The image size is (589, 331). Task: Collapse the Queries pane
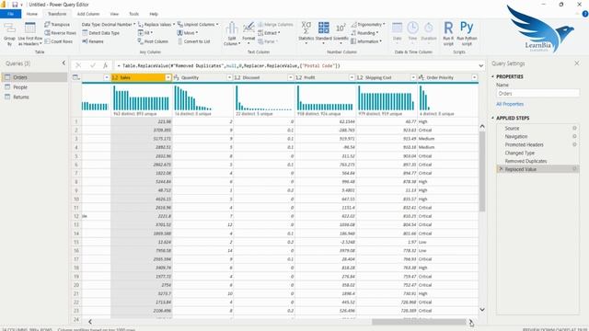64,63
